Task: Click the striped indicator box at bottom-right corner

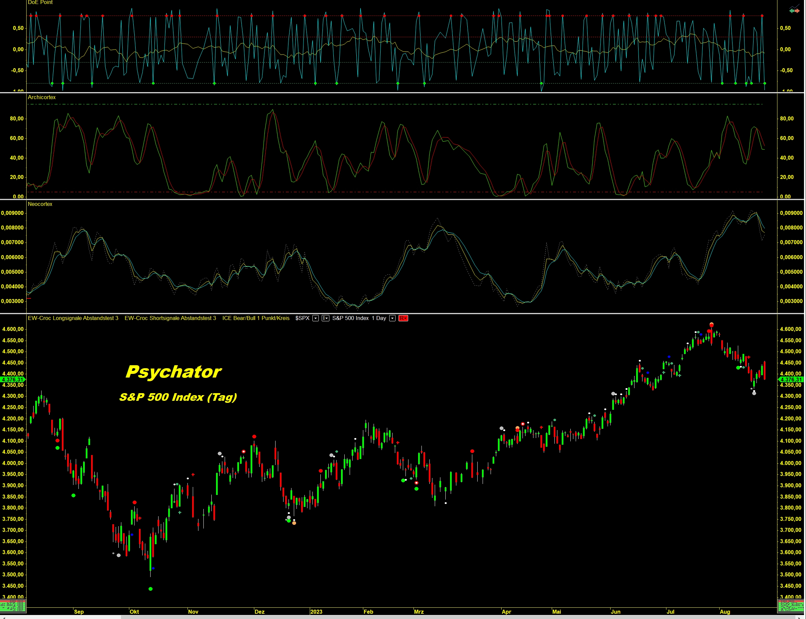Action: click(x=790, y=605)
